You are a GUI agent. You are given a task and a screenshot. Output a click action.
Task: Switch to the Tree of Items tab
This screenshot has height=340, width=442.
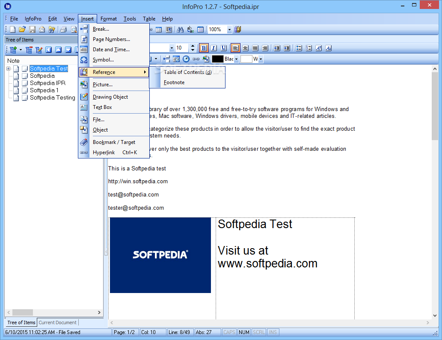pyautogui.click(x=21, y=322)
